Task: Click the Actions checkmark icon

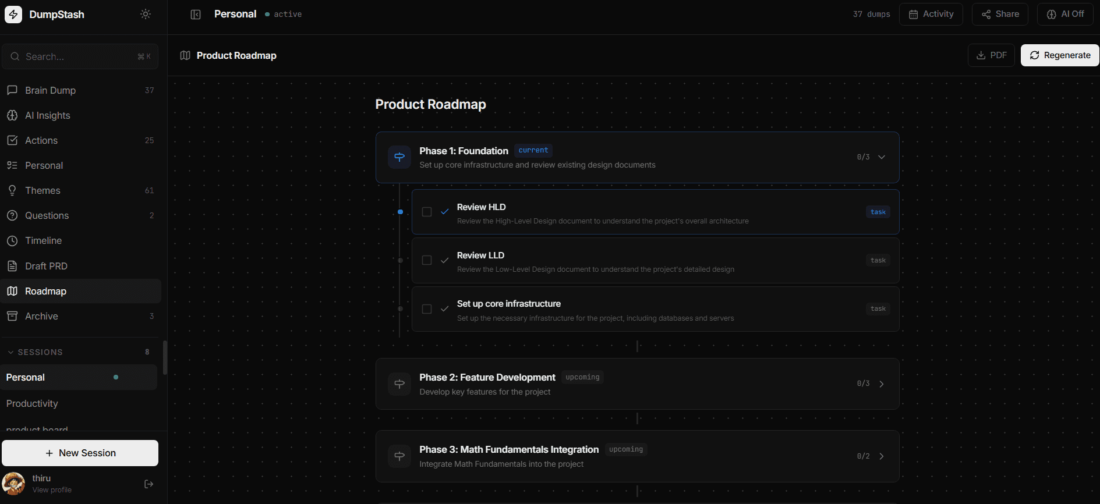Action: [x=12, y=140]
